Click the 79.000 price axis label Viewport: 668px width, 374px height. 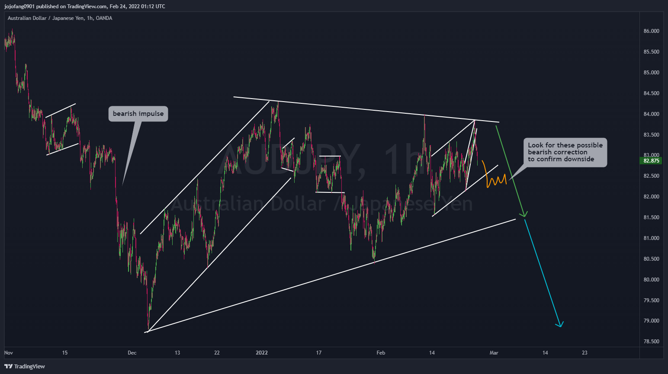(651, 321)
